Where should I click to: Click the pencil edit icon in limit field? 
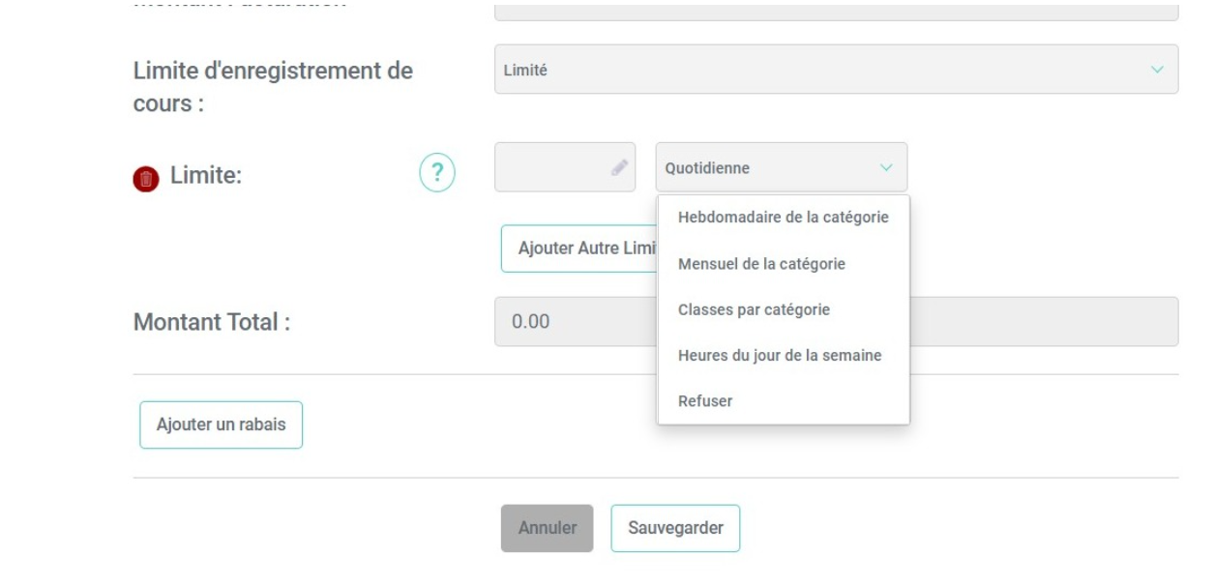[x=619, y=167]
